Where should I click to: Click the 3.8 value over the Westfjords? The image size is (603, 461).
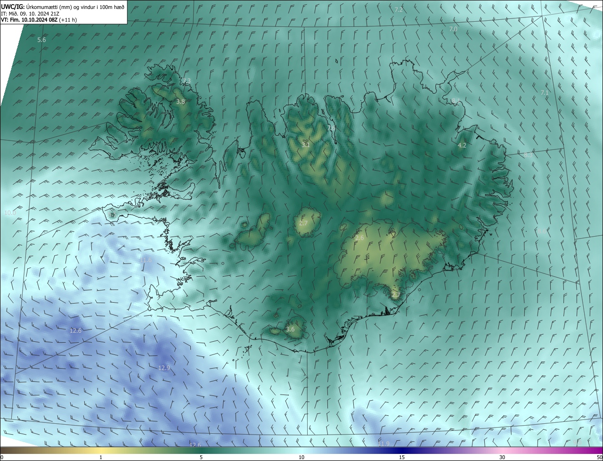(180, 102)
